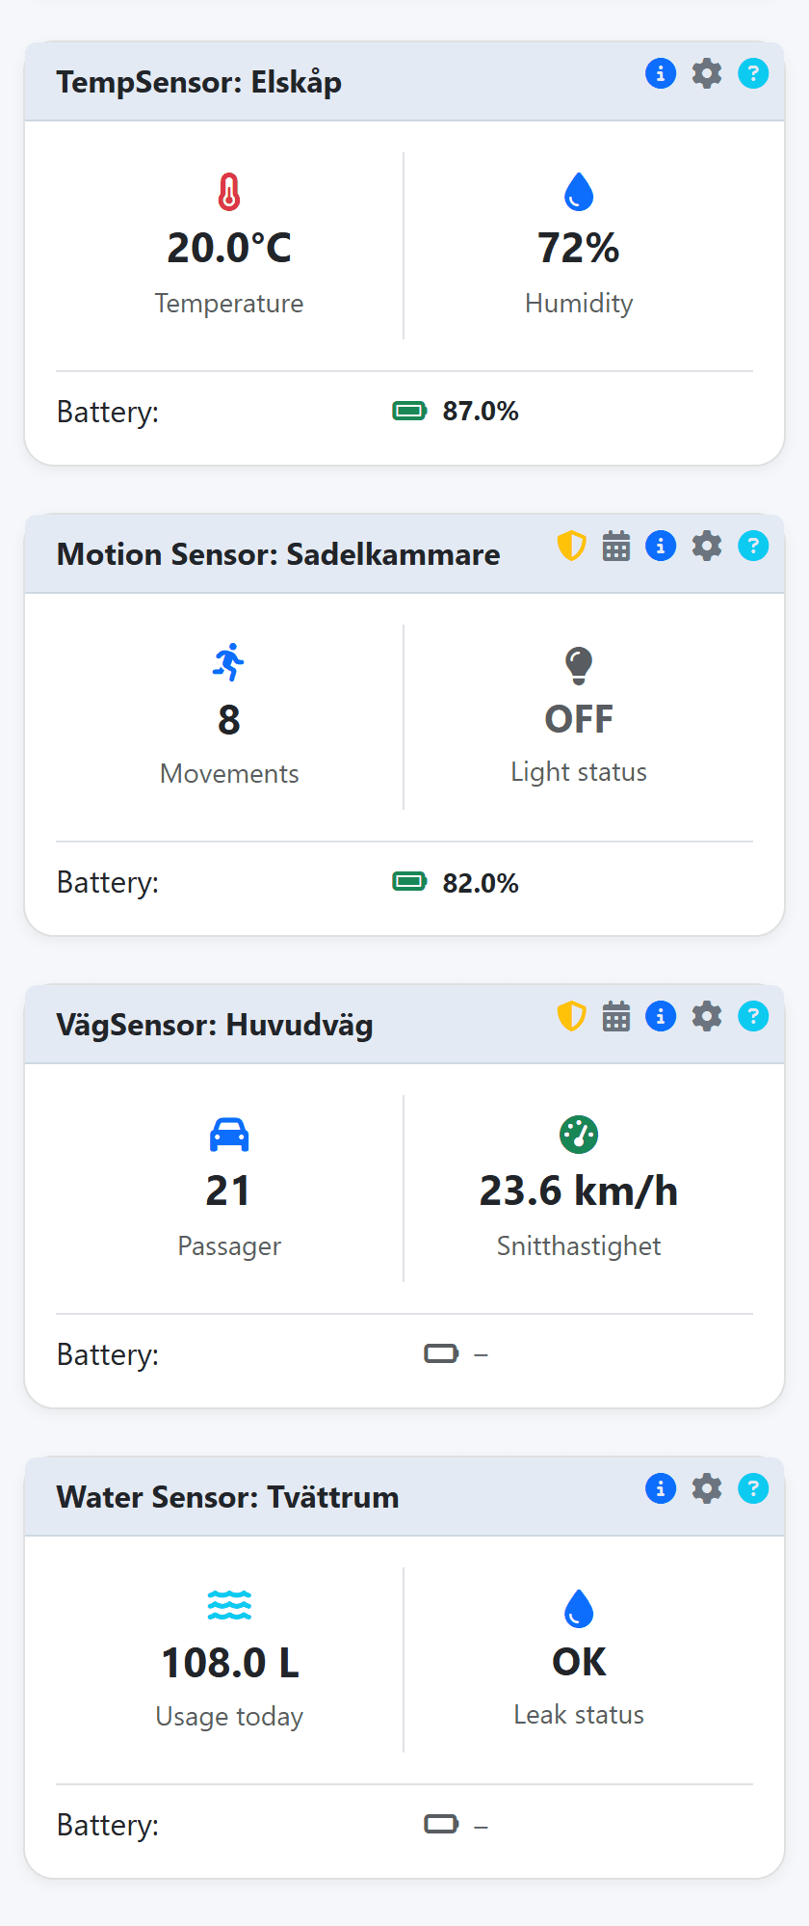Show info for VägSensor Huvudväg
Screen dimensions: 809x1926
click(661, 1016)
